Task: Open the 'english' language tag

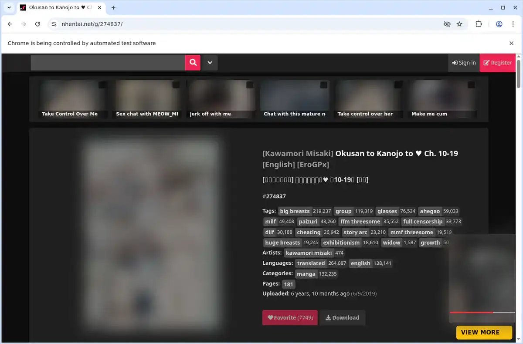Action: (370, 263)
